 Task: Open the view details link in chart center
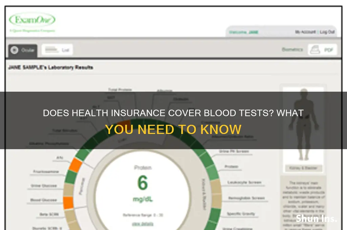(x=143, y=224)
